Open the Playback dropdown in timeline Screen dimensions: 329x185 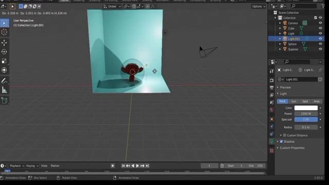point(17,166)
